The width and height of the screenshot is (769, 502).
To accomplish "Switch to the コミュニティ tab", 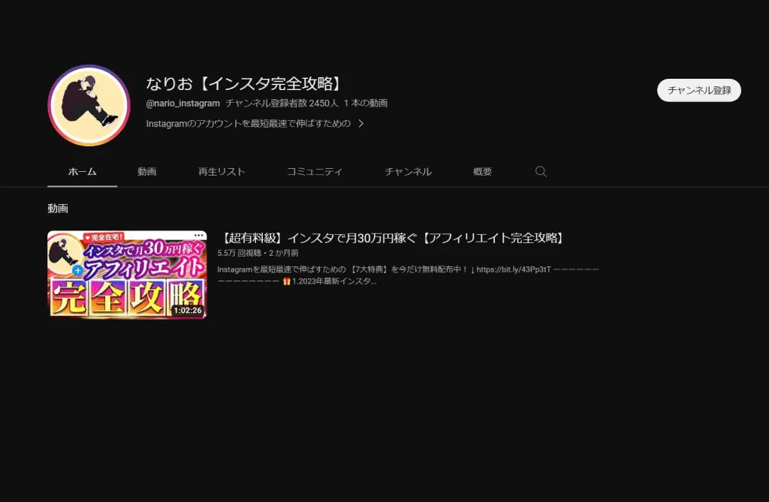I will pos(315,172).
